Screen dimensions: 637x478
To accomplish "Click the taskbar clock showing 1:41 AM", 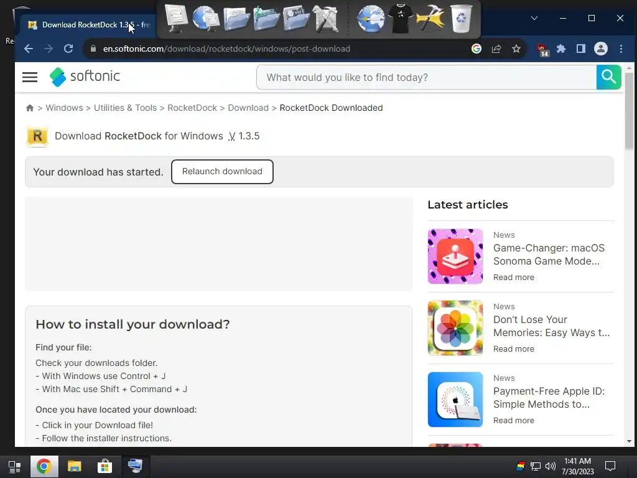I will click(x=578, y=466).
